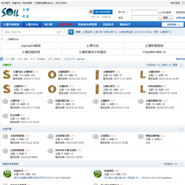
Task: Open the wooden S icon forum (土壤污染|土壤修复)
Action: (7, 75)
